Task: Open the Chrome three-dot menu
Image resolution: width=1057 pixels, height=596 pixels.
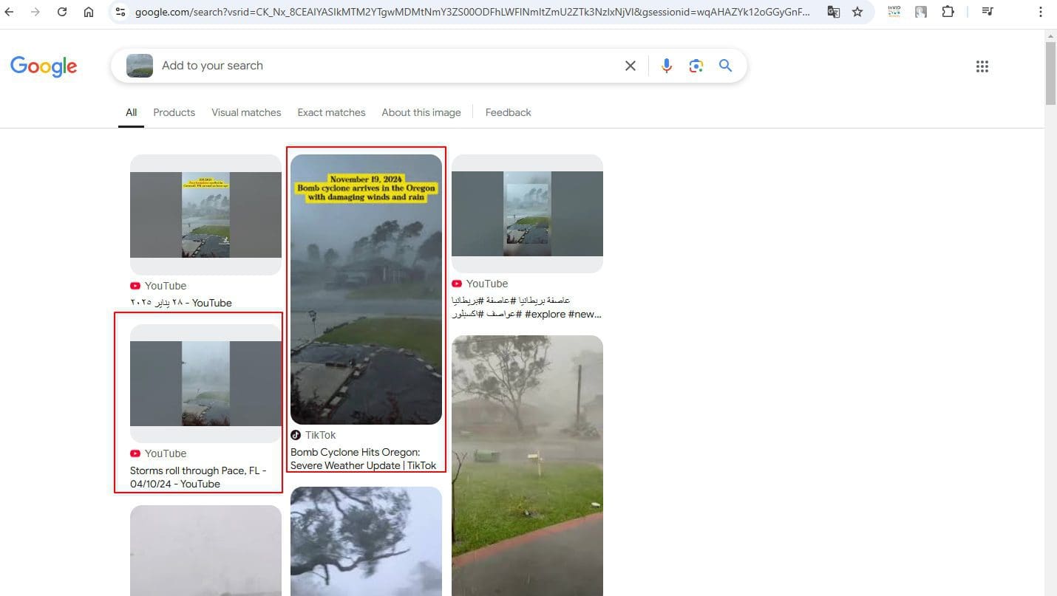Action: [1041, 12]
